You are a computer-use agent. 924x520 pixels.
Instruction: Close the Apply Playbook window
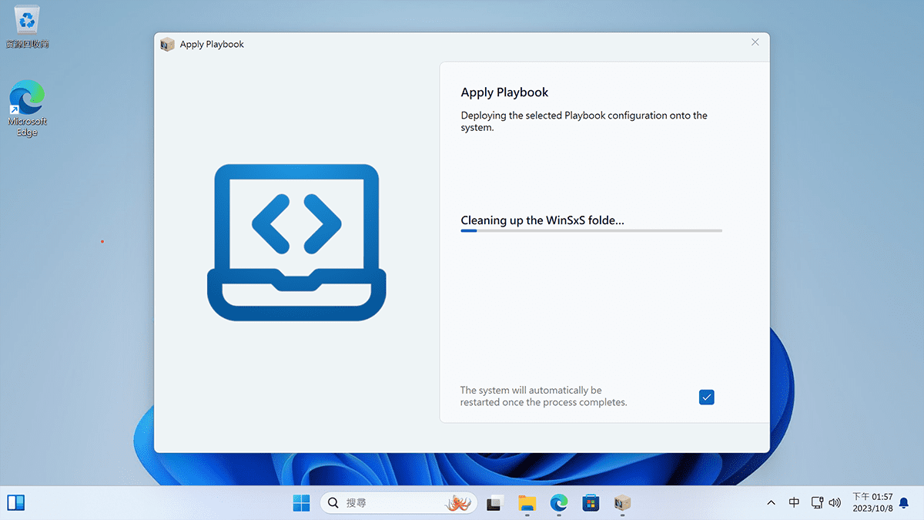click(755, 42)
